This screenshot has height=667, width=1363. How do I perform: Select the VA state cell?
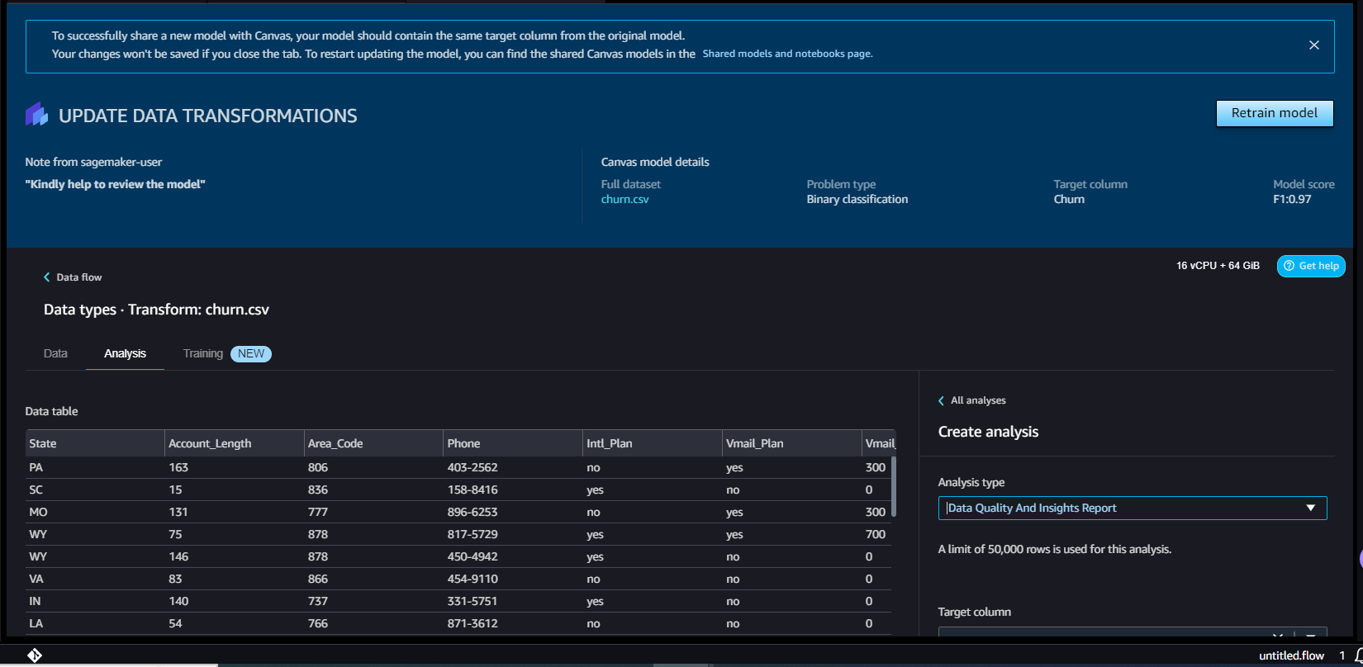[x=36, y=579]
